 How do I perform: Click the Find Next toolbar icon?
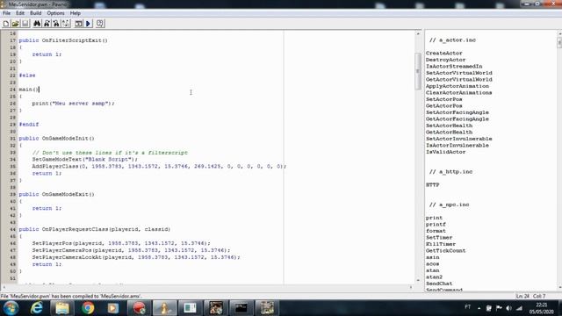tap(47, 24)
